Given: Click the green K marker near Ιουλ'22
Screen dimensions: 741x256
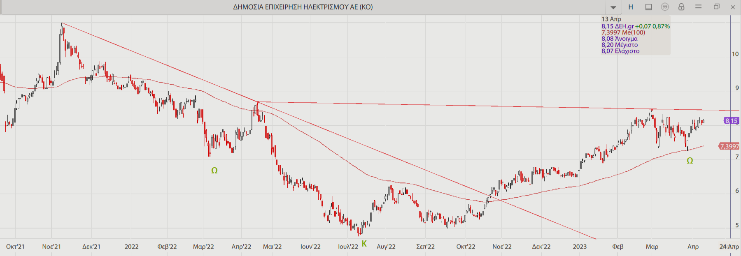Looking at the screenshot, I should click(364, 244).
